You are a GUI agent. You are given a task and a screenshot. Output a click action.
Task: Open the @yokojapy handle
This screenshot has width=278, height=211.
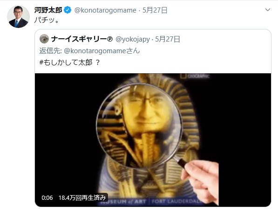coord(133,39)
